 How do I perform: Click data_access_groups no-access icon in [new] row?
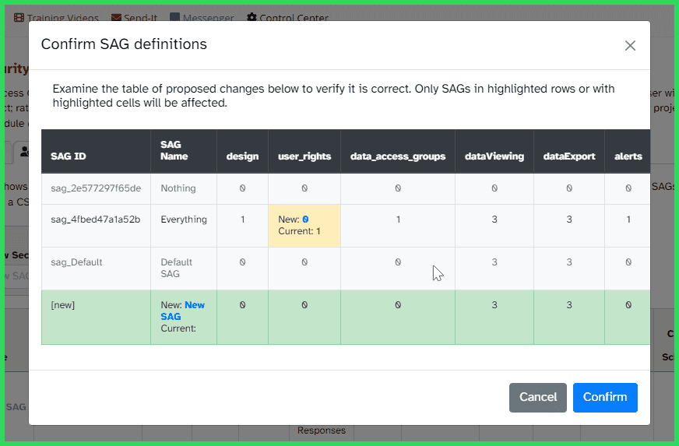click(398, 305)
